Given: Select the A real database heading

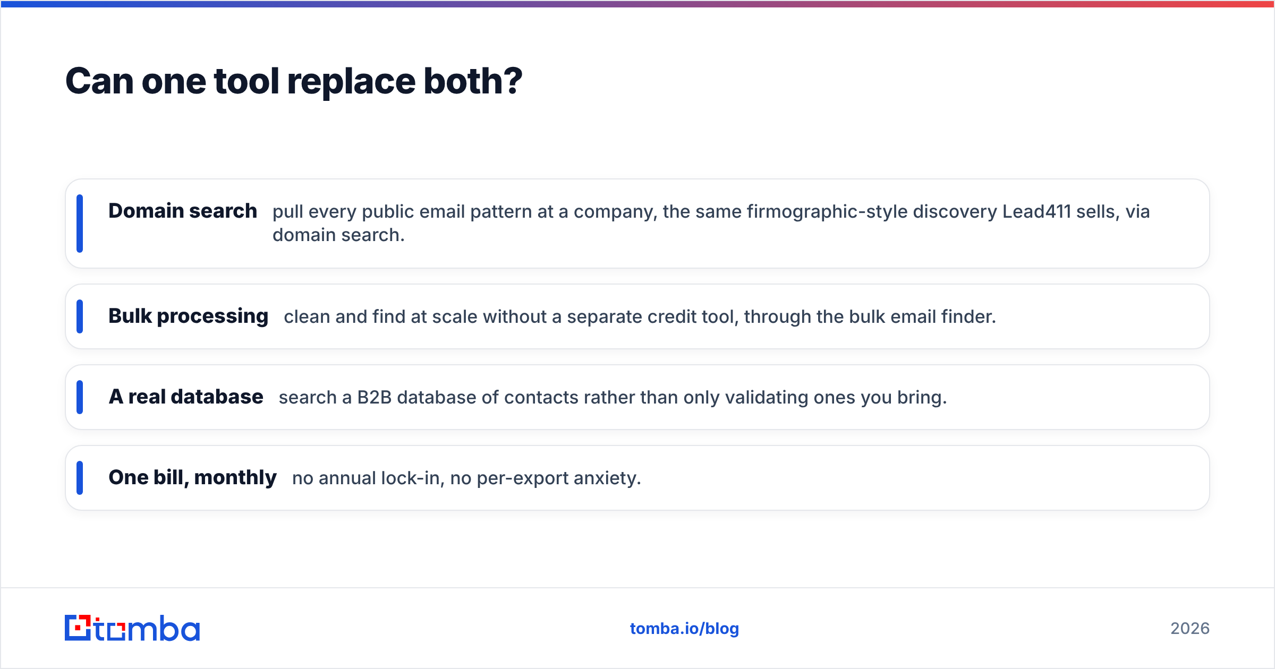Looking at the screenshot, I should coord(186,397).
